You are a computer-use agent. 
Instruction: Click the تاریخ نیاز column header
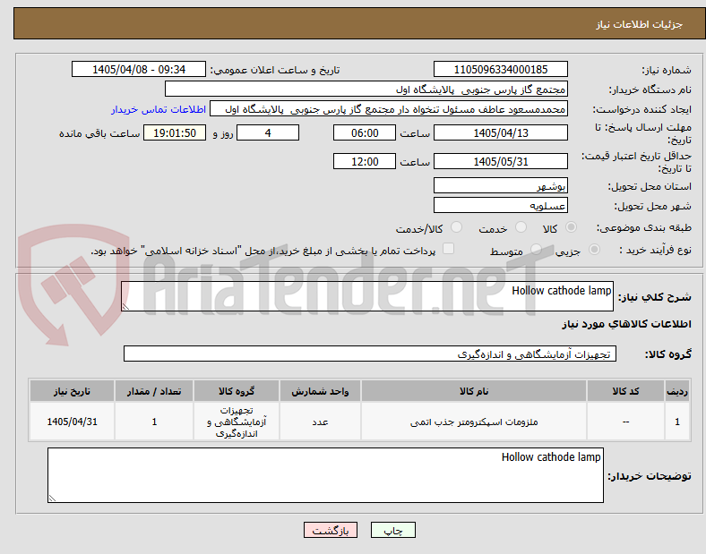[x=72, y=391]
